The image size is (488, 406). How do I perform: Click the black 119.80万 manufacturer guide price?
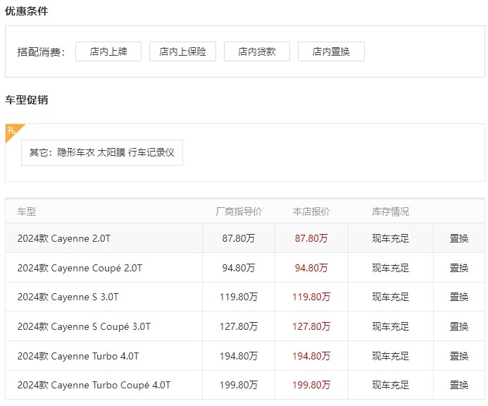(x=239, y=297)
